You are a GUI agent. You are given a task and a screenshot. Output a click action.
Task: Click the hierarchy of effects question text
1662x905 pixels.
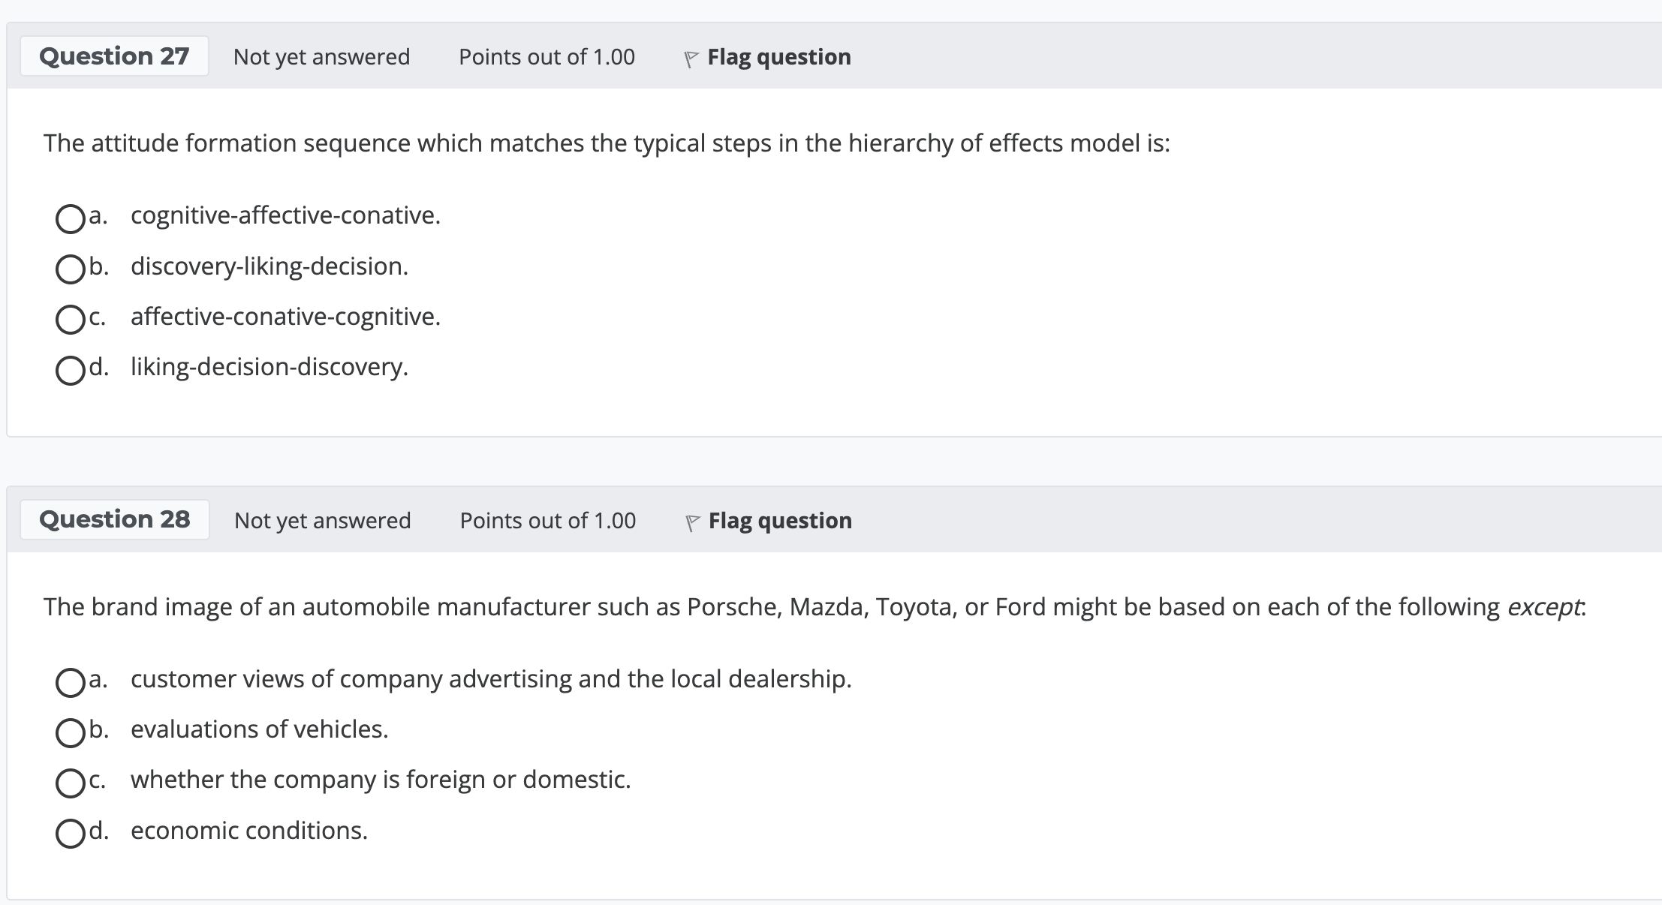pos(607,143)
